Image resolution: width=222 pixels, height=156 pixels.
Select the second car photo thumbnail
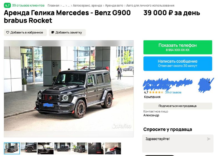[x=29, y=148]
